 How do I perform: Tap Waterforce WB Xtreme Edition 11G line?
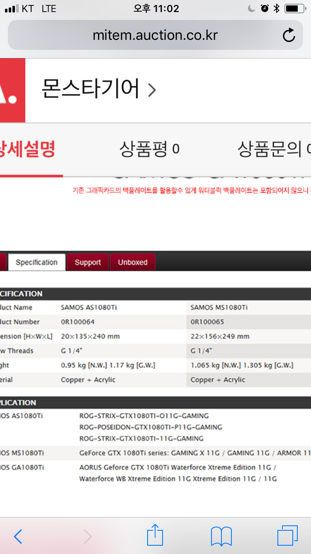coord(178,479)
